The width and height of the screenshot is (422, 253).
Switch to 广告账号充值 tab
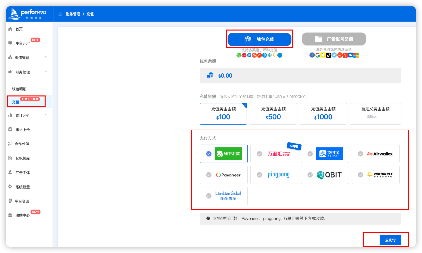pos(334,39)
